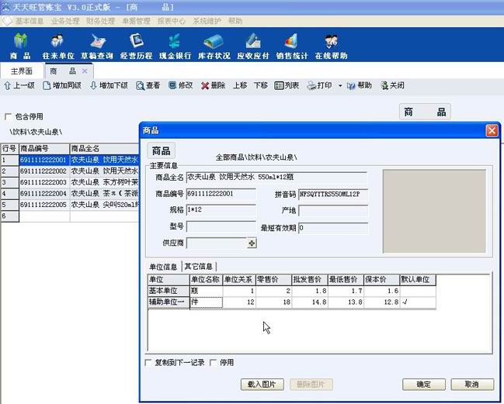
Task: Click the 瓶 unit name cell
Action: pyautogui.click(x=206, y=291)
